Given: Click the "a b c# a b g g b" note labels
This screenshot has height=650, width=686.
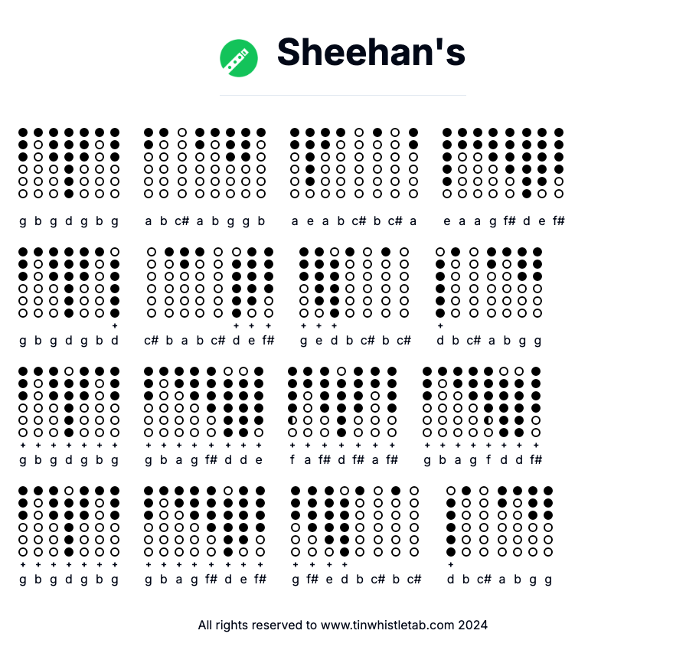Looking at the screenshot, I should tap(204, 221).
